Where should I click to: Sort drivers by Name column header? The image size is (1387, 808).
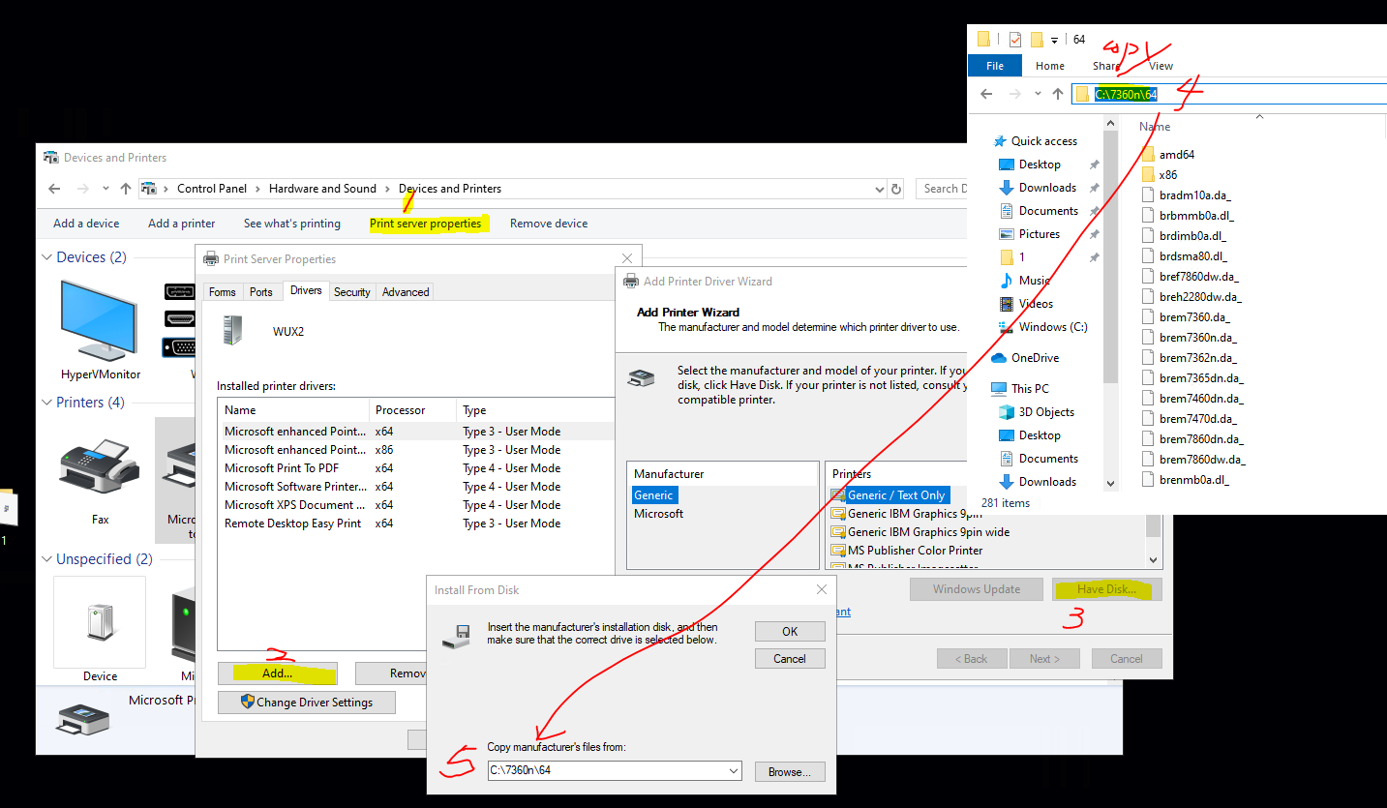(293, 410)
